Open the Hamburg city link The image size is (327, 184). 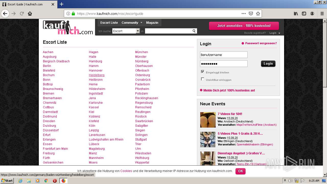(x=96, y=61)
